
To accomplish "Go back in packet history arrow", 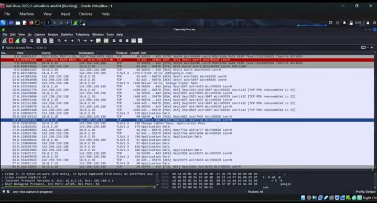I will pyautogui.click(x=66, y=41).
